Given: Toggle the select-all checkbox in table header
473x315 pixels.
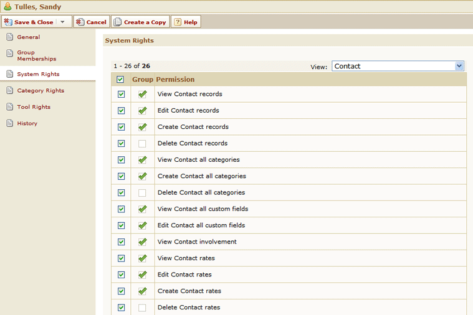Looking at the screenshot, I should tap(120, 79).
